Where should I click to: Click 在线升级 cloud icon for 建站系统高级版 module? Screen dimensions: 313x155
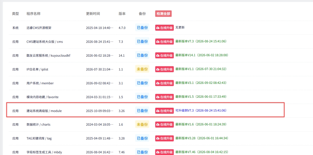coord(158,111)
